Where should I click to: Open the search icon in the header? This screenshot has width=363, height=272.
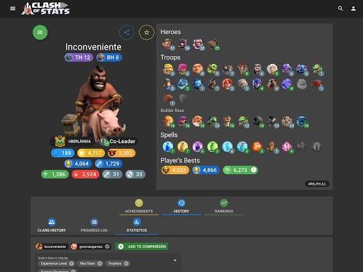pyautogui.click(x=340, y=8)
